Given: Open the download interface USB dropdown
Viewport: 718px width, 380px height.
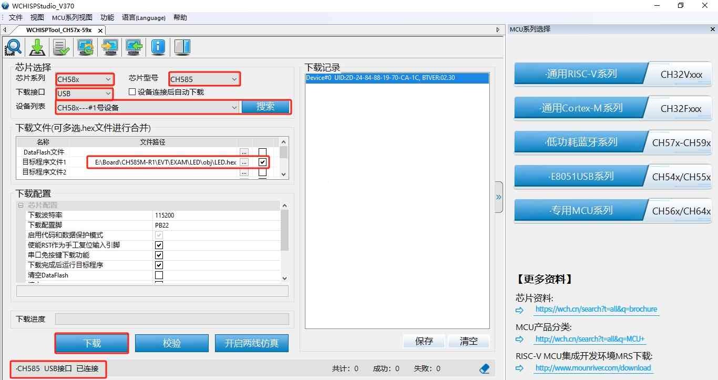Looking at the screenshot, I should click(x=85, y=94).
